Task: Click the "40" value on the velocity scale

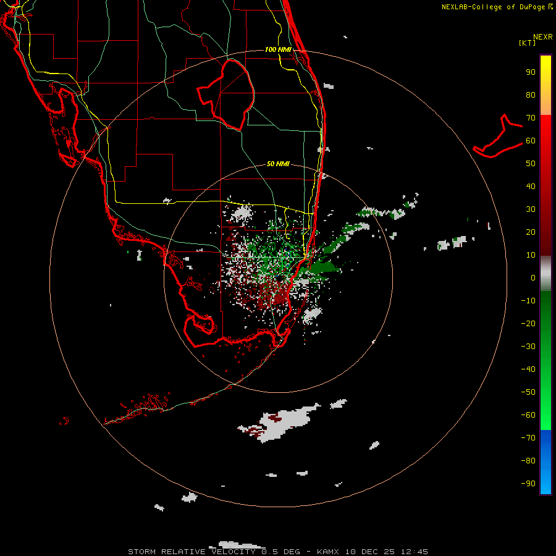Action: [x=531, y=187]
